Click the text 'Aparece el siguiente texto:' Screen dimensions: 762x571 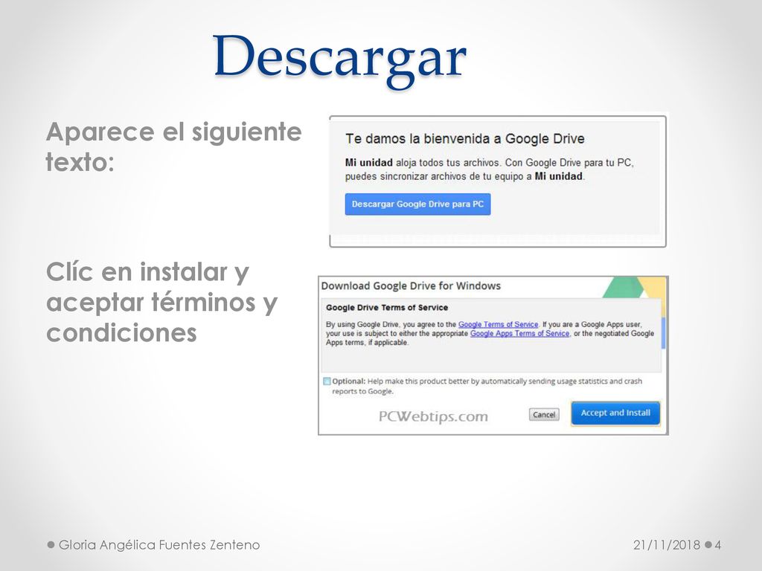click(173, 146)
